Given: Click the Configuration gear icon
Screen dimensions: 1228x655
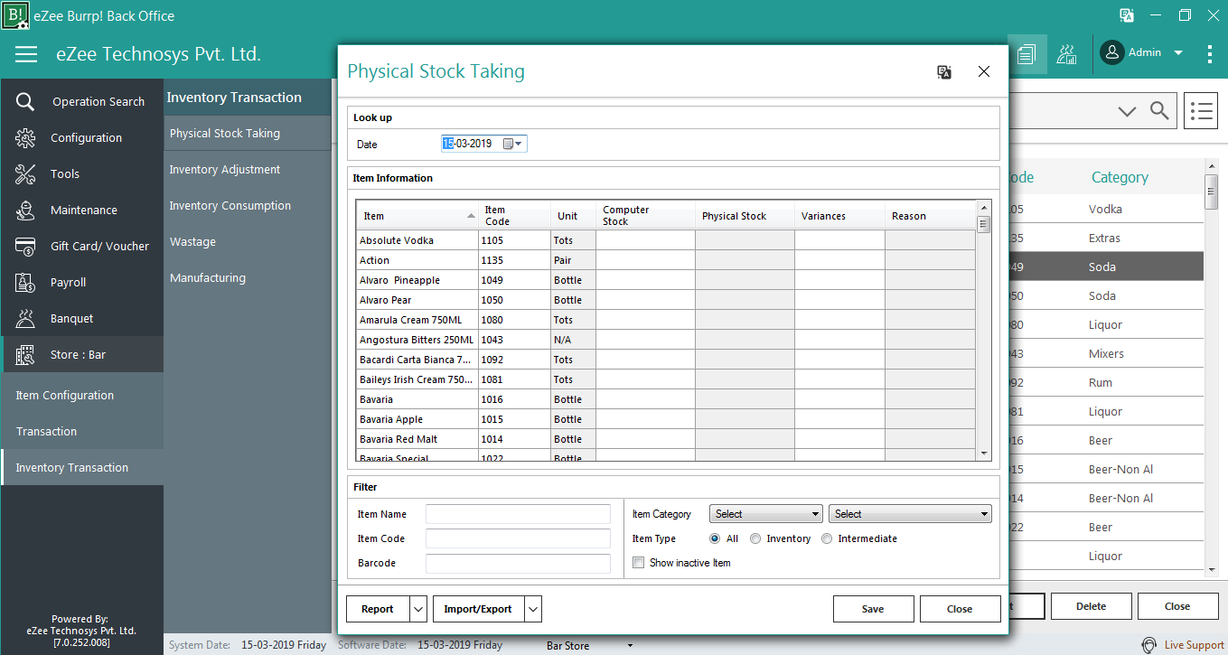Looking at the screenshot, I should coord(25,137).
